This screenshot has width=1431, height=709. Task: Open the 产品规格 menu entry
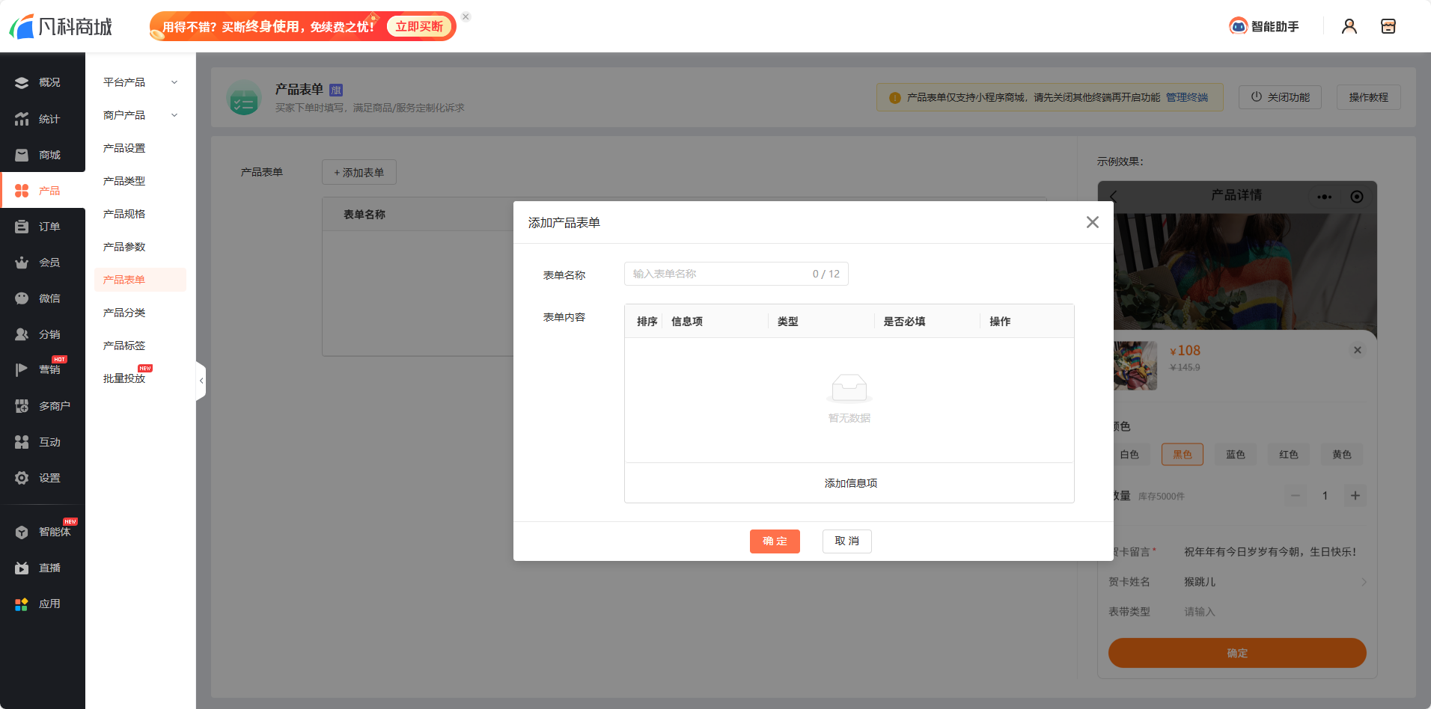(123, 214)
